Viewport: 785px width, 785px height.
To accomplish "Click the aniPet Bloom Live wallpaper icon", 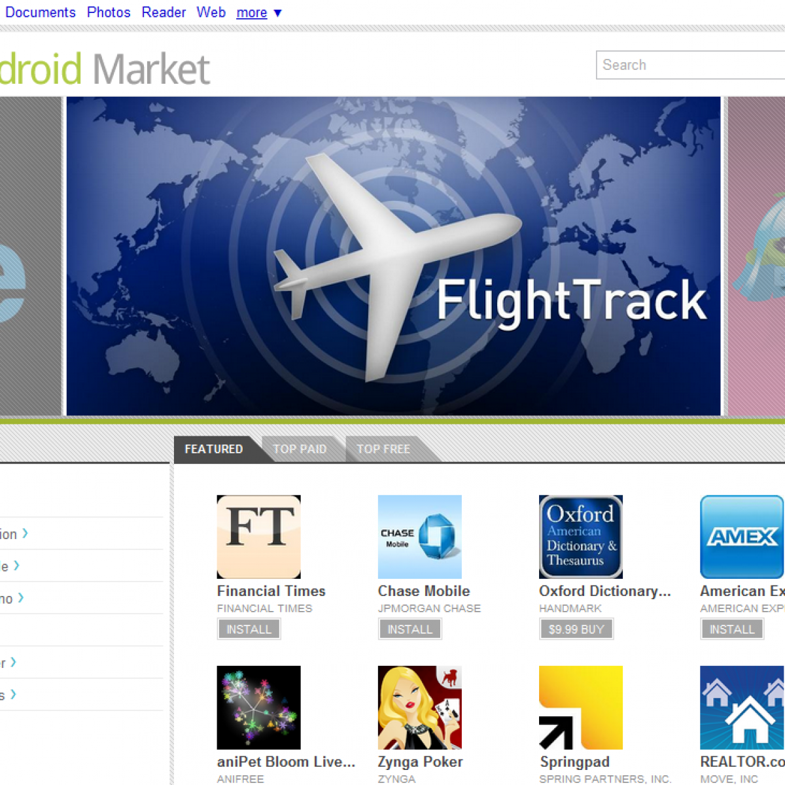I will (258, 707).
